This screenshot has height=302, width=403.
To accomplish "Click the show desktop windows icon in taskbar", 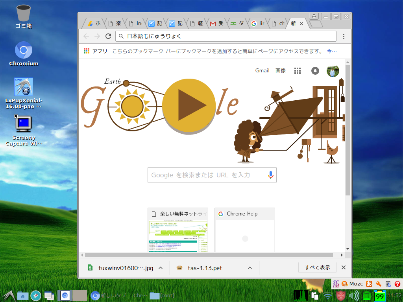I will 49,296.
